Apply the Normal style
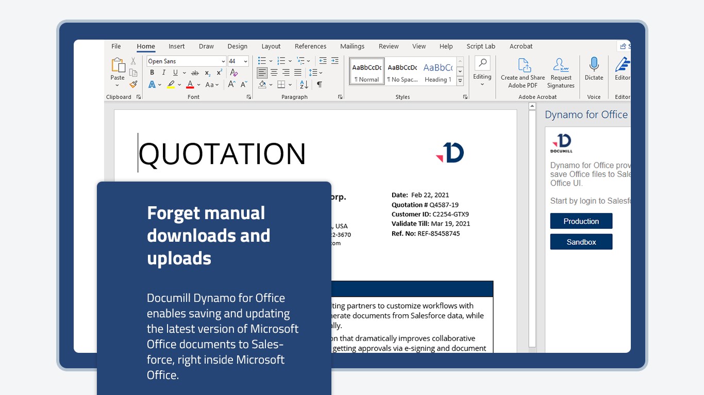Viewport: 704px width, 395px height. click(x=367, y=71)
